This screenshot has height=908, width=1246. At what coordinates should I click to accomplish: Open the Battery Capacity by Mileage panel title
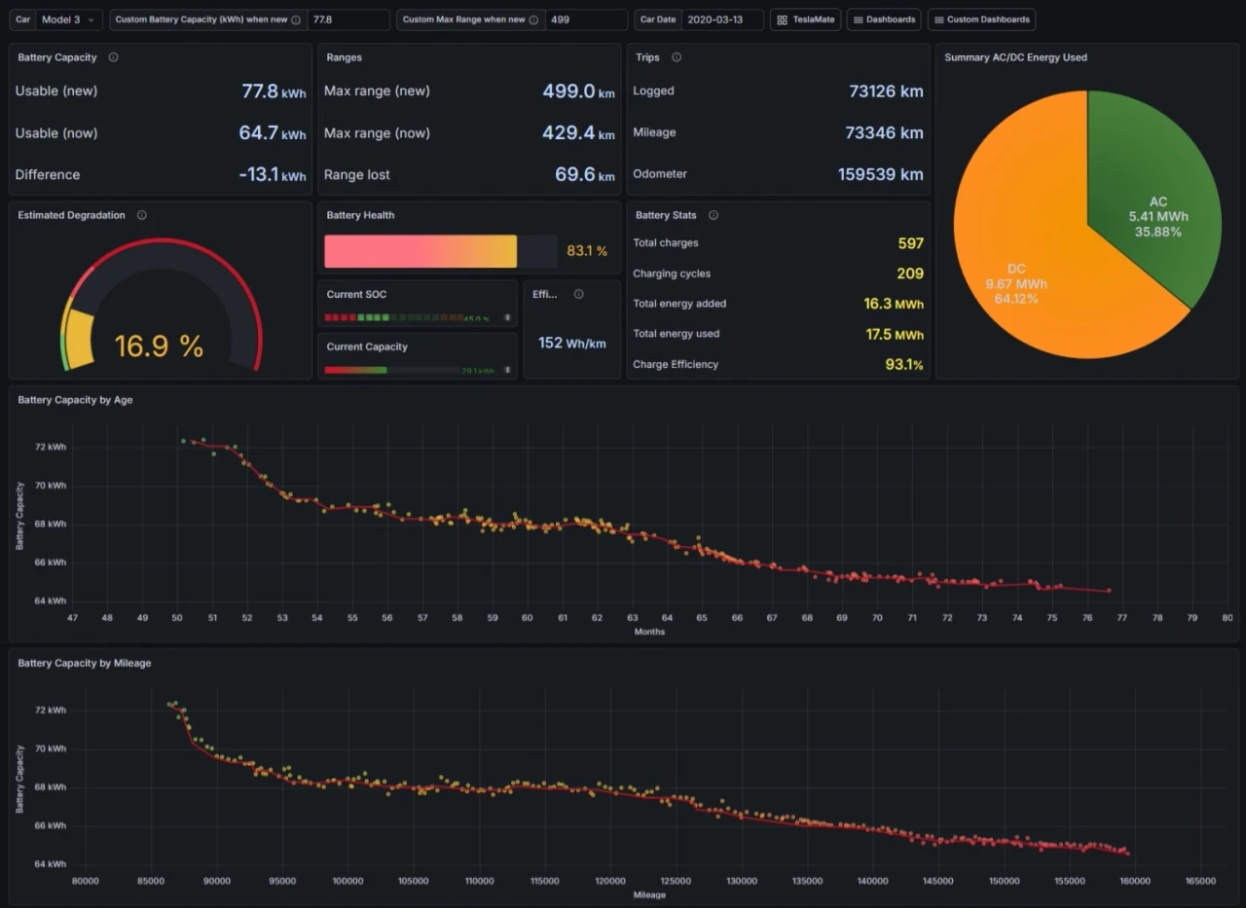[x=85, y=663]
